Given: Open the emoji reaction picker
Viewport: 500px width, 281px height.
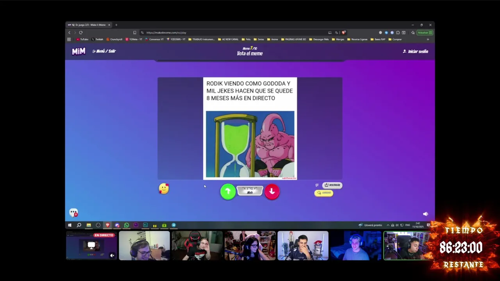Looking at the screenshot, I should tap(164, 189).
